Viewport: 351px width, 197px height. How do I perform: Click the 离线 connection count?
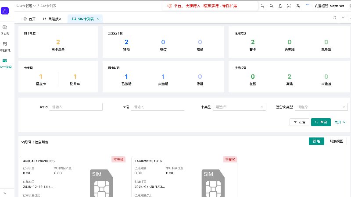click(290, 77)
